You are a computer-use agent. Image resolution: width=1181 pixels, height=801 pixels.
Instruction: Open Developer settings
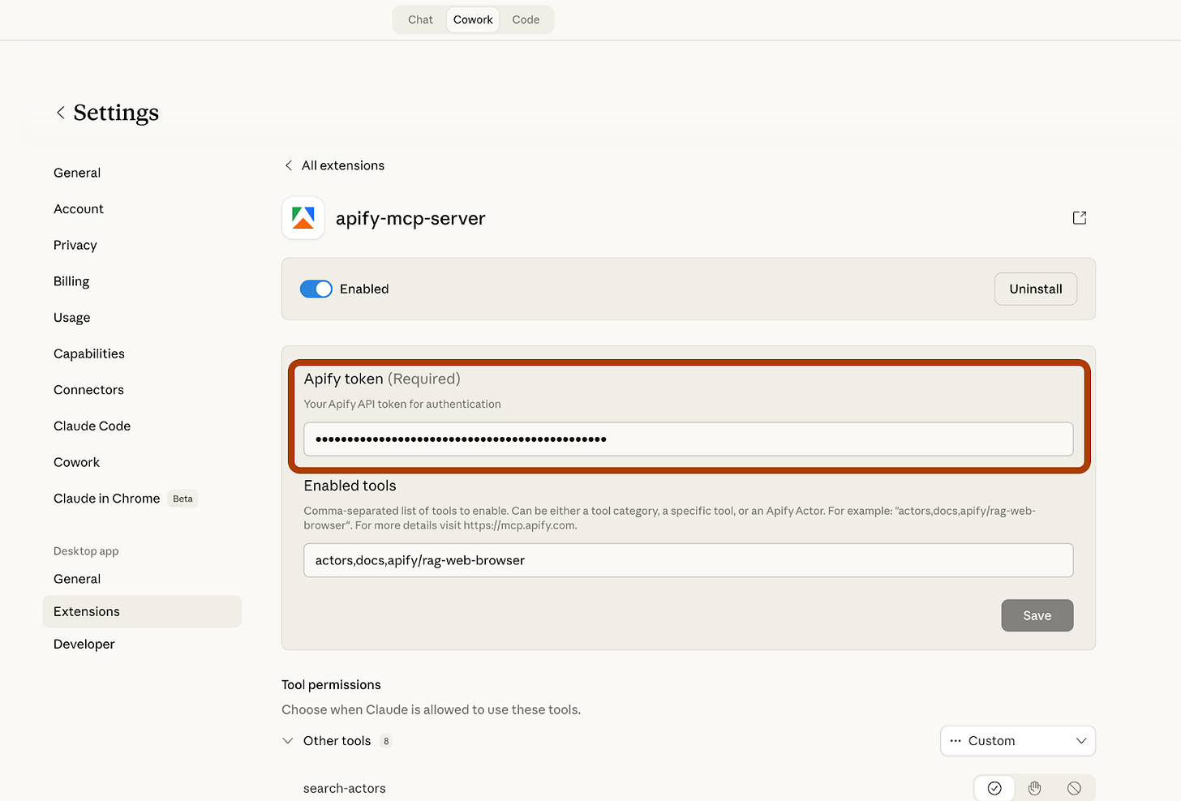(84, 644)
